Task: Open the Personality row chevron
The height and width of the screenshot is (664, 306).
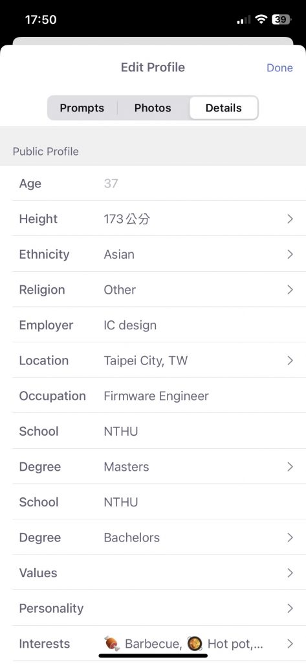Action: (x=290, y=608)
